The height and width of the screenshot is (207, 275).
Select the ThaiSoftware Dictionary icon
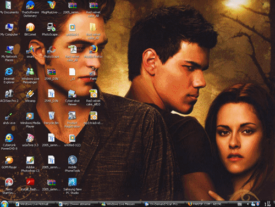pyautogui.click(x=30, y=9)
